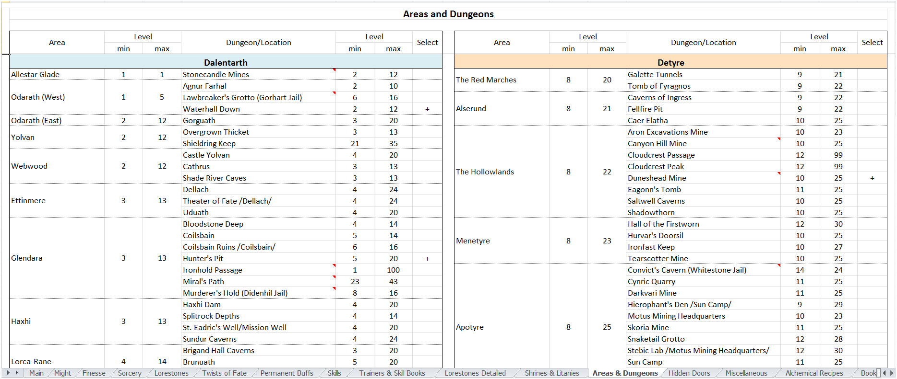Click the plus mark in Hunter's Pit row
The image size is (897, 379).
click(427, 259)
